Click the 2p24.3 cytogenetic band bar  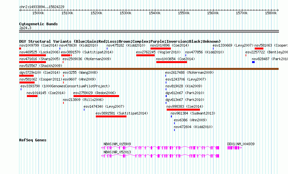(149, 31)
